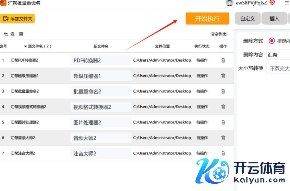Delete 汇帮视频格式转换器2 via trash icon
This screenshot has height=191, width=290.
(x=223, y=107)
